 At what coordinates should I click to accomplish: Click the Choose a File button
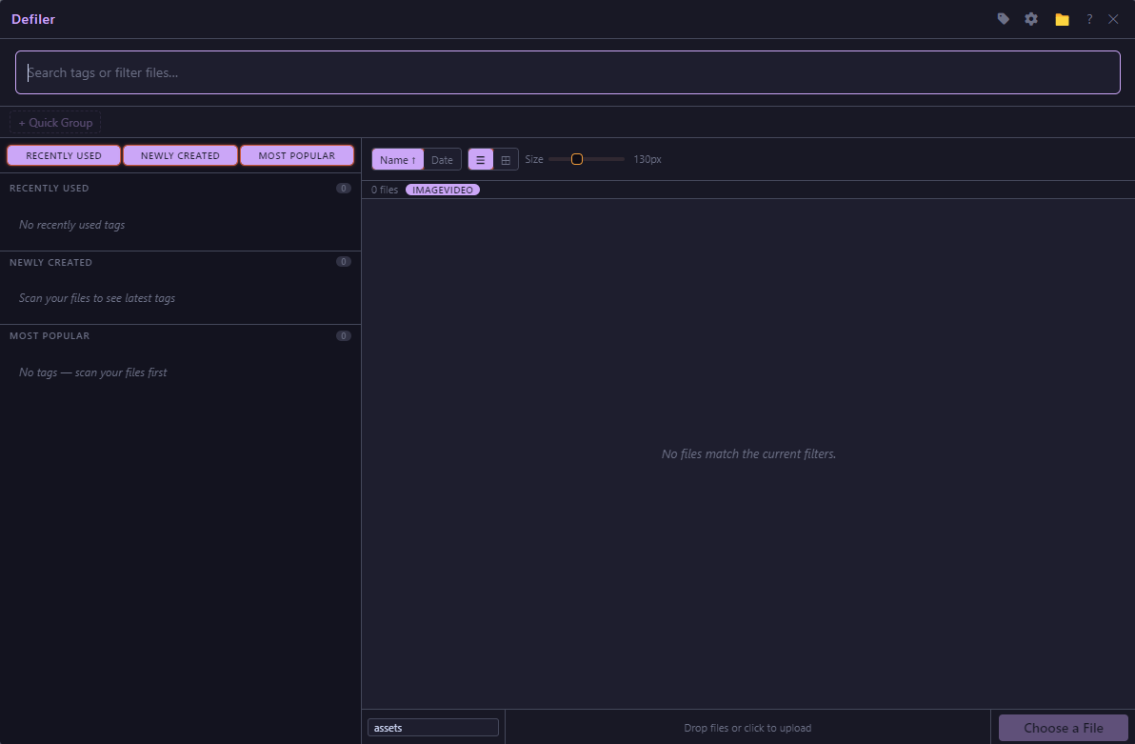click(1063, 728)
